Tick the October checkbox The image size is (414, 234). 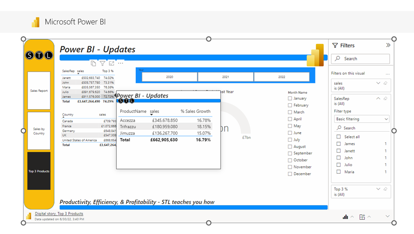(x=290, y=160)
